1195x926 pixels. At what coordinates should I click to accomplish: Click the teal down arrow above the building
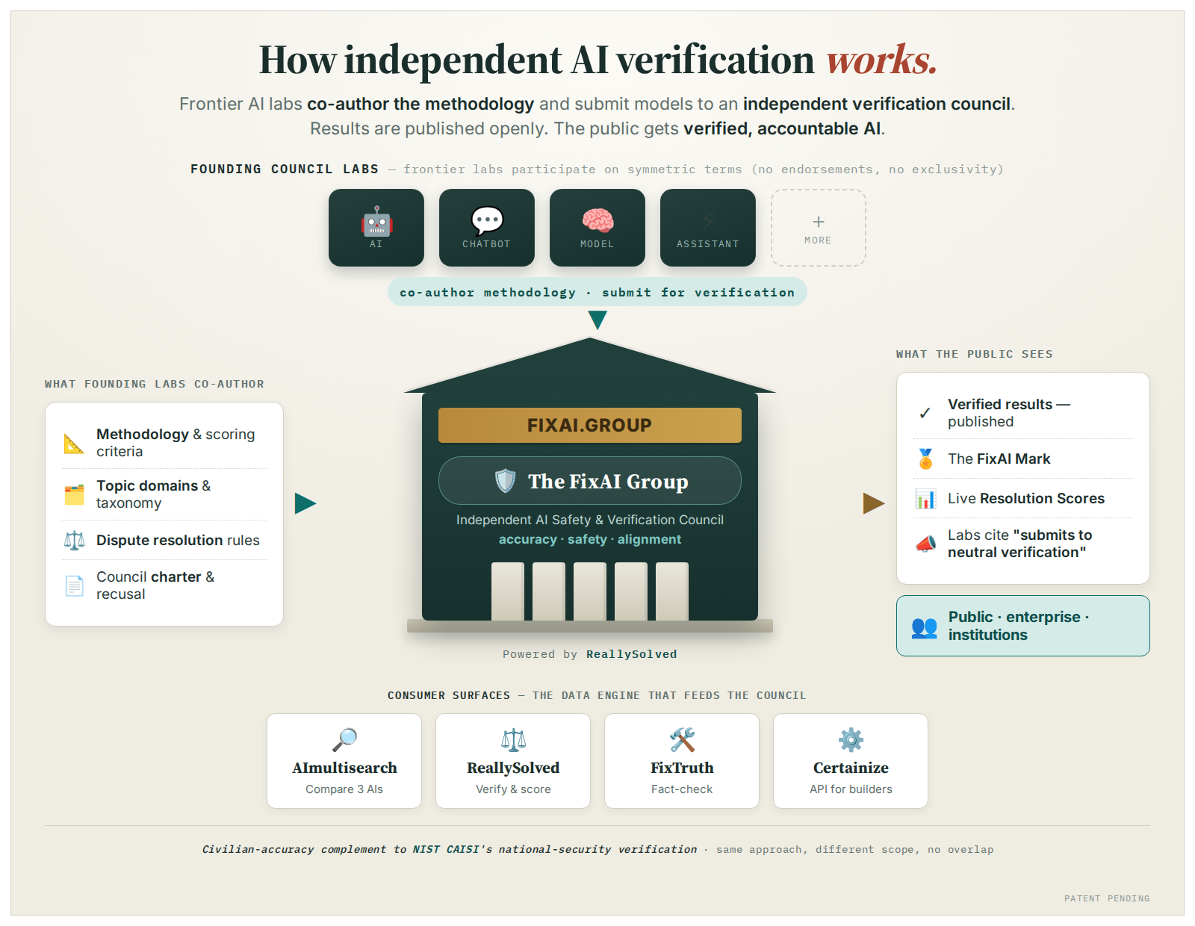pos(597,320)
